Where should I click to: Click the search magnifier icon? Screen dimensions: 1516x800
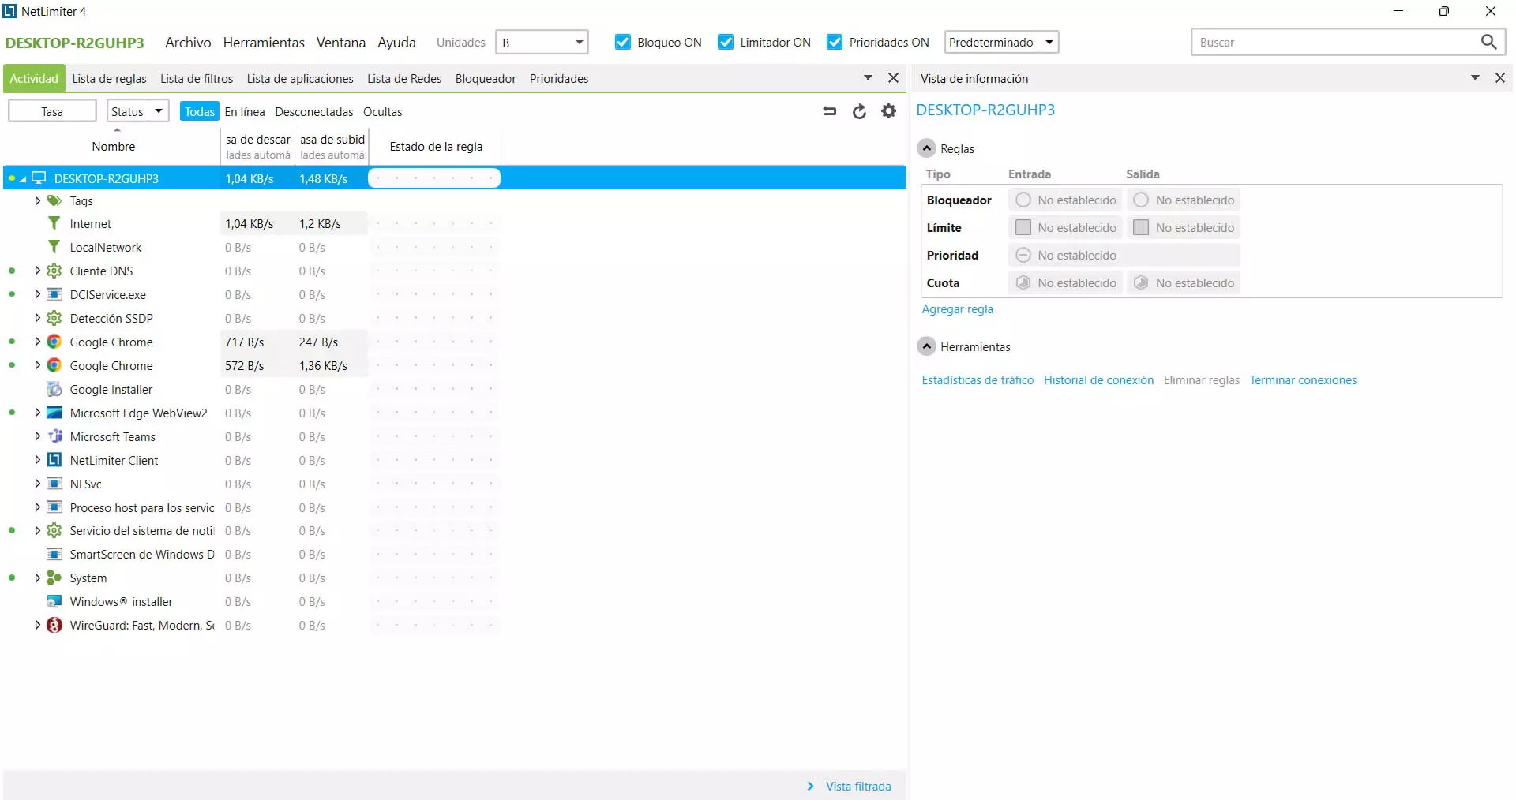point(1488,42)
